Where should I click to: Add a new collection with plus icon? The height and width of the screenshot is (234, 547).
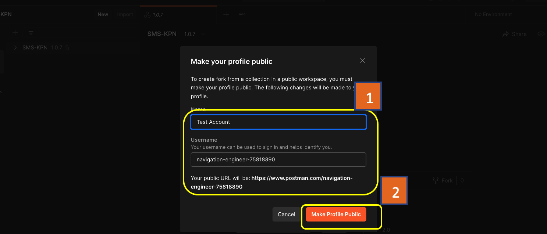coord(15,33)
